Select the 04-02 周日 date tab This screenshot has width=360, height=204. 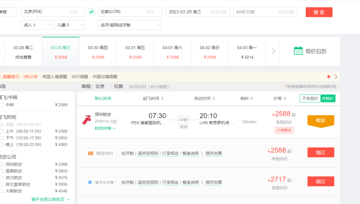tap(210, 52)
